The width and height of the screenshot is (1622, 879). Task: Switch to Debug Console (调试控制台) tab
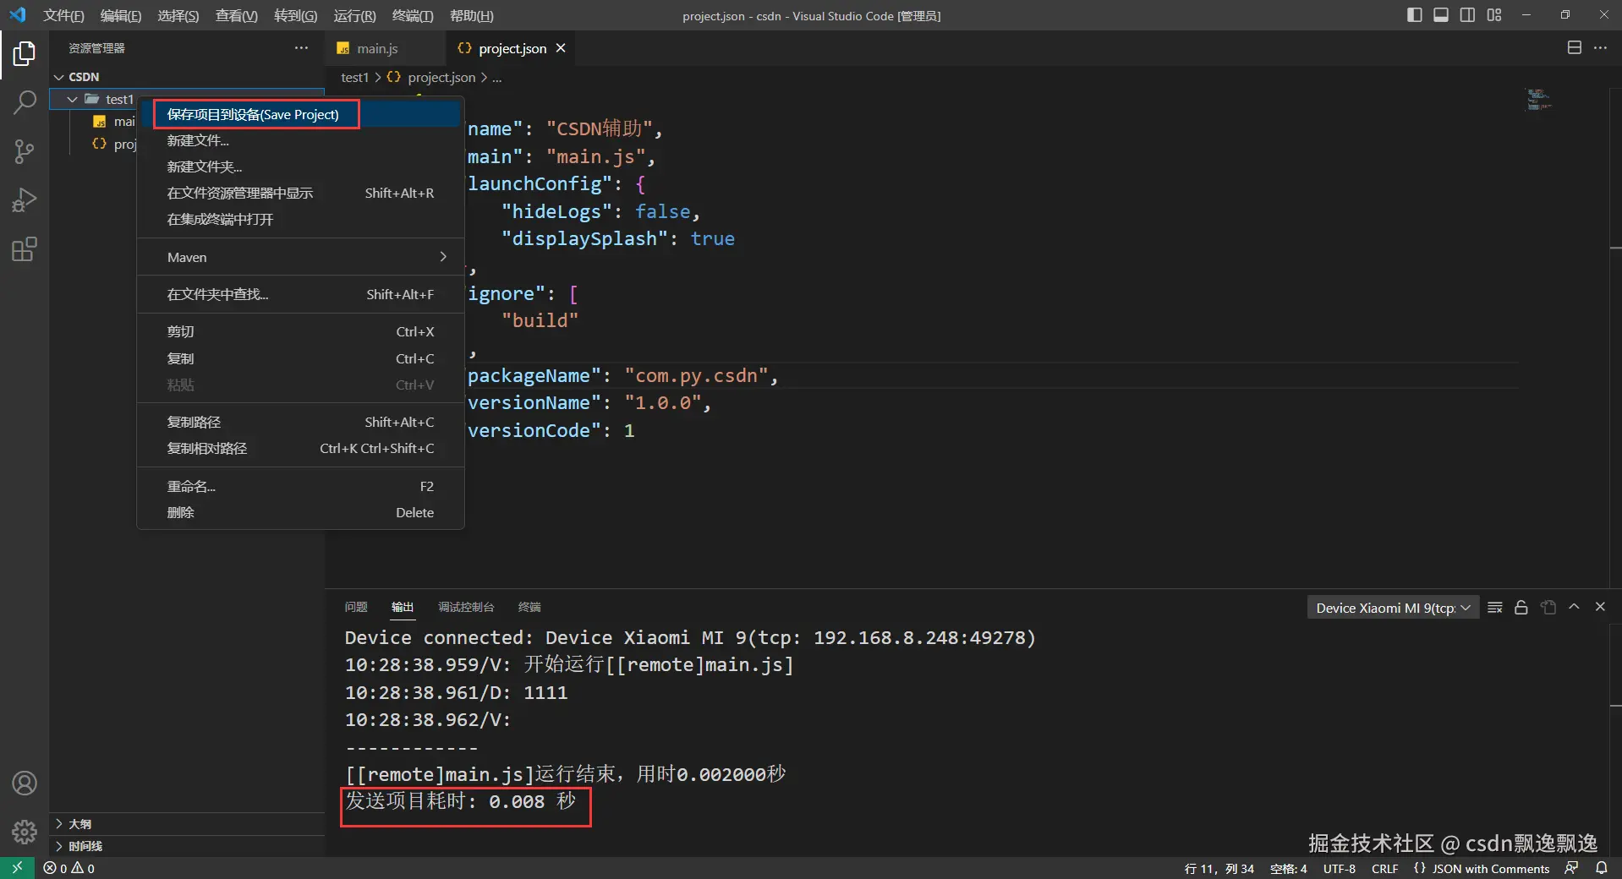click(x=466, y=607)
